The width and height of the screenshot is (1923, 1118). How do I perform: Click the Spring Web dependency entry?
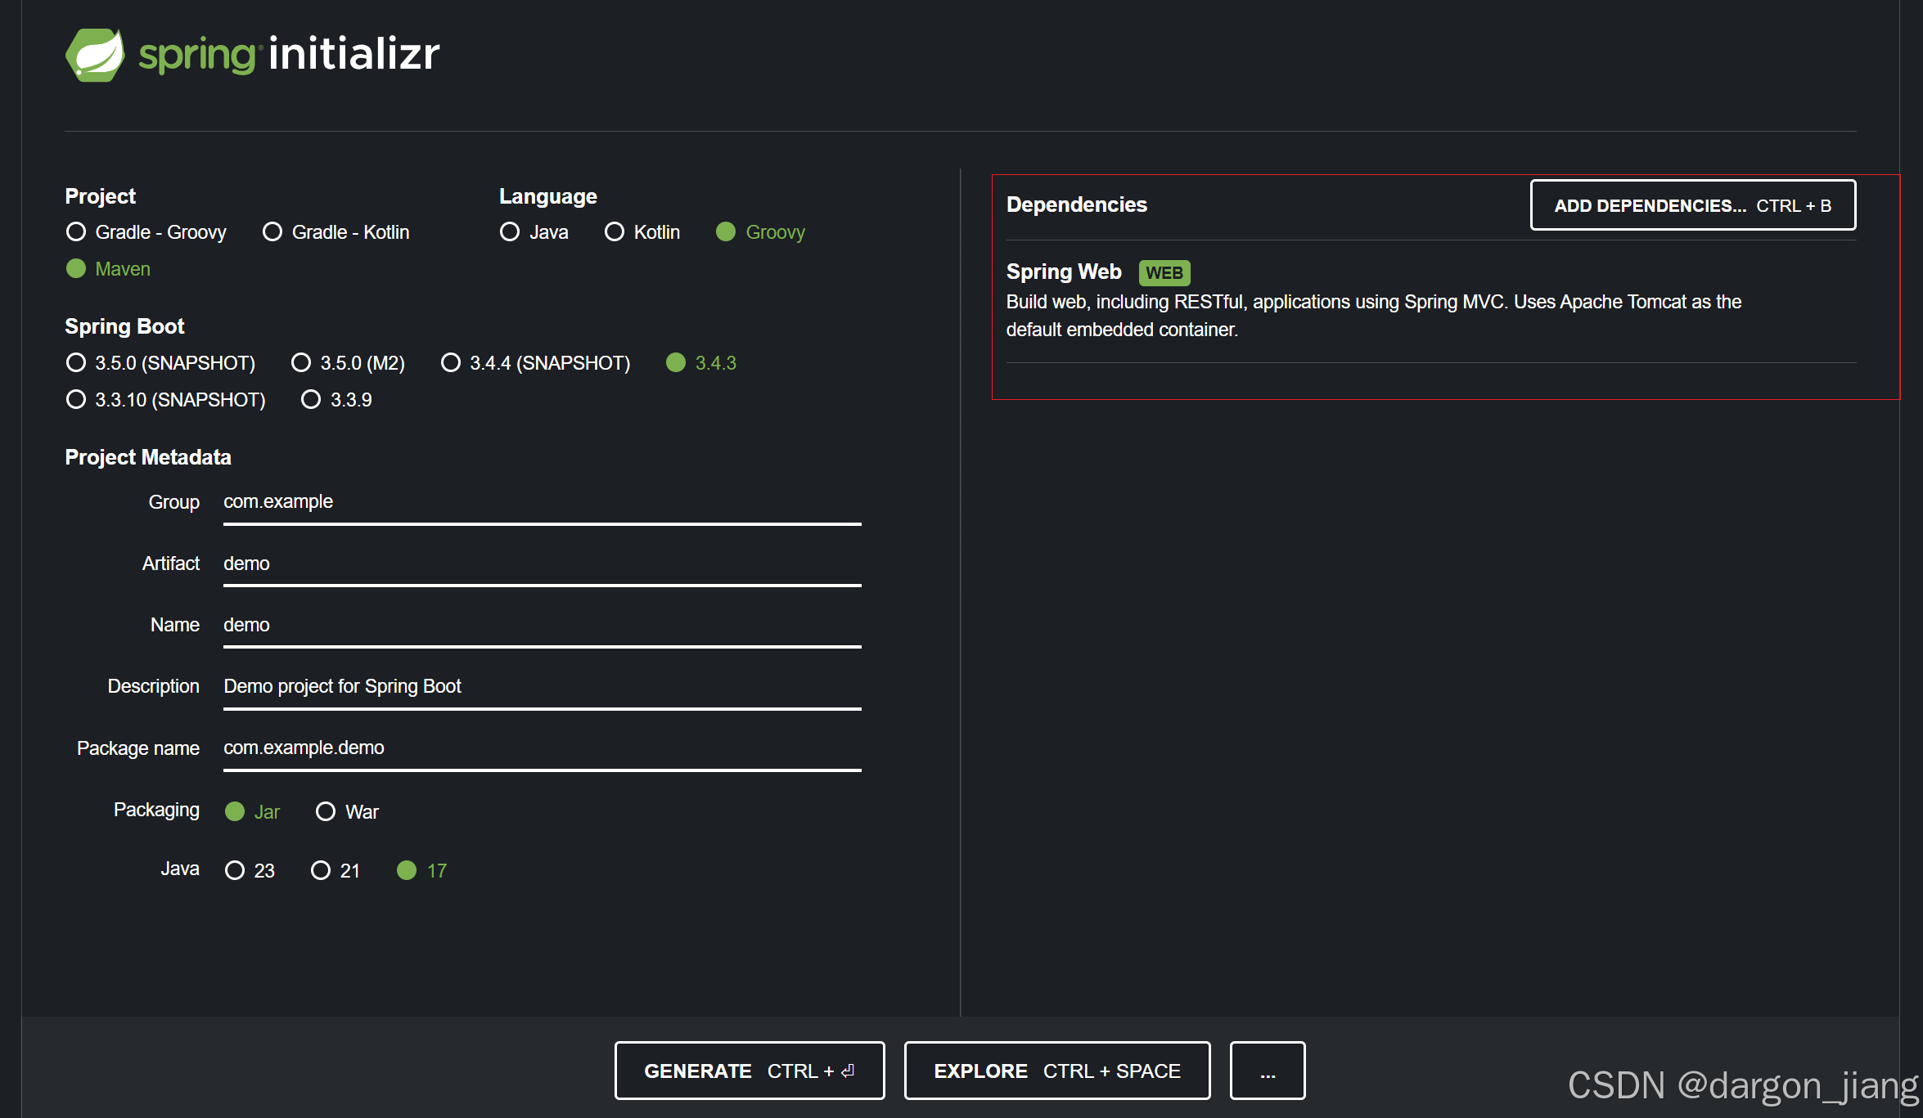(1064, 272)
